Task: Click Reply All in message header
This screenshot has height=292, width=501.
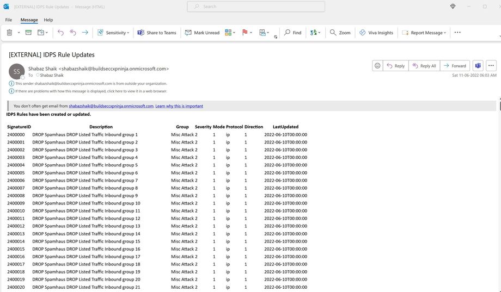Action: (x=424, y=66)
